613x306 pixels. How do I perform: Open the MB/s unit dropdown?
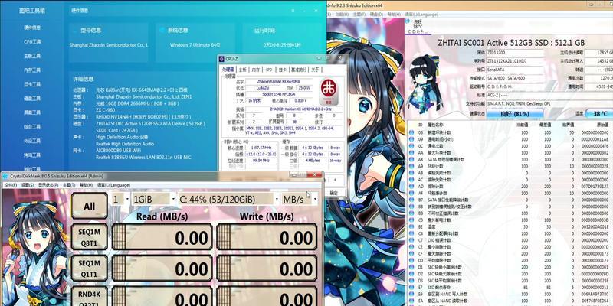coord(300,200)
